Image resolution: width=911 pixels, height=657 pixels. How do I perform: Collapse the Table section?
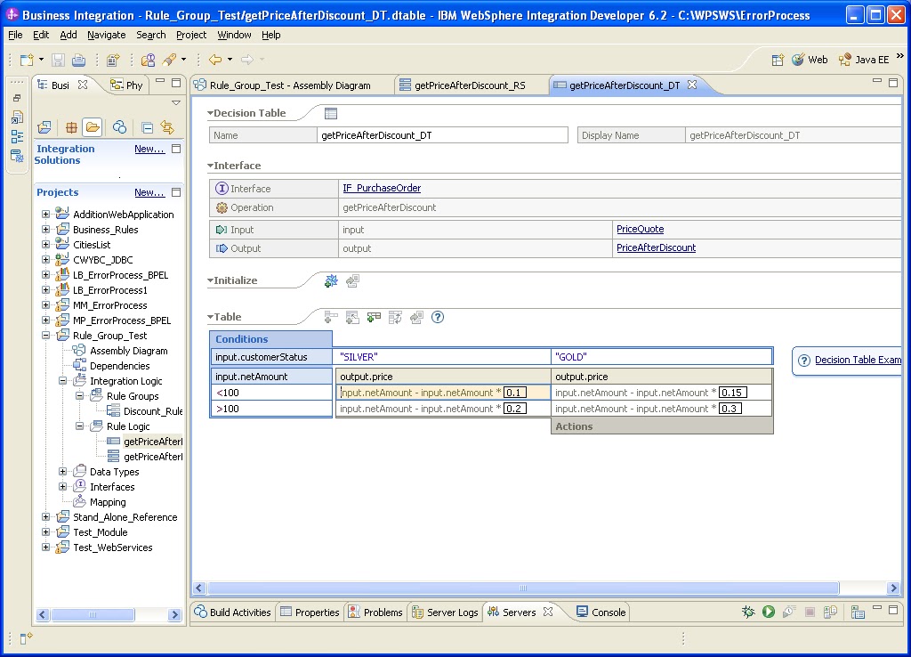[x=210, y=317]
